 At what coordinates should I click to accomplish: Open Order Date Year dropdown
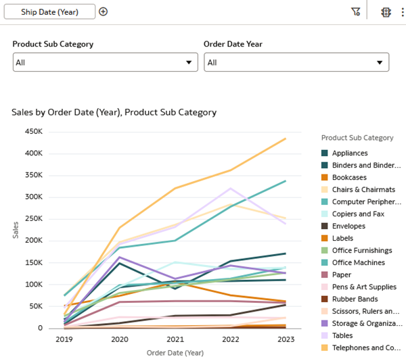(x=296, y=62)
